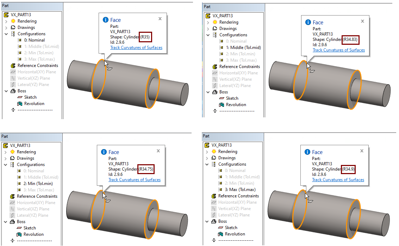Image resolution: width=399 pixels, height=246 pixels.
Task: Click Reference Constraints icon in R34.83 view
Action: click(x=215, y=67)
